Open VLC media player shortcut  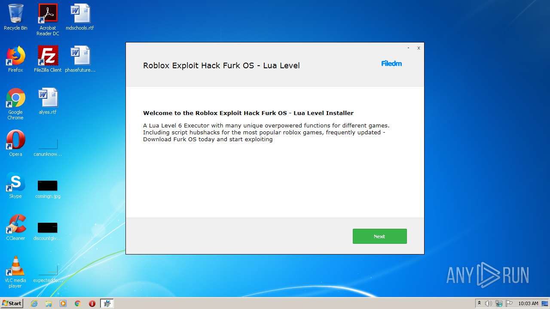coord(15,272)
